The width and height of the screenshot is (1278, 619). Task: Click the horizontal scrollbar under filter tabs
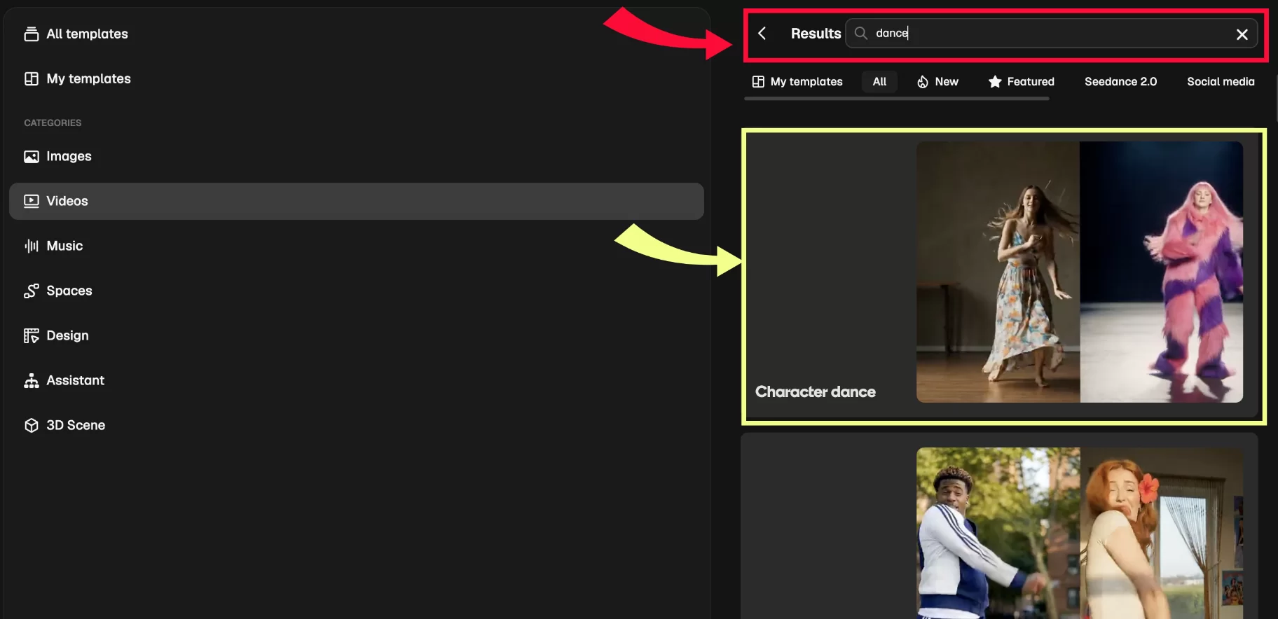coord(896,99)
